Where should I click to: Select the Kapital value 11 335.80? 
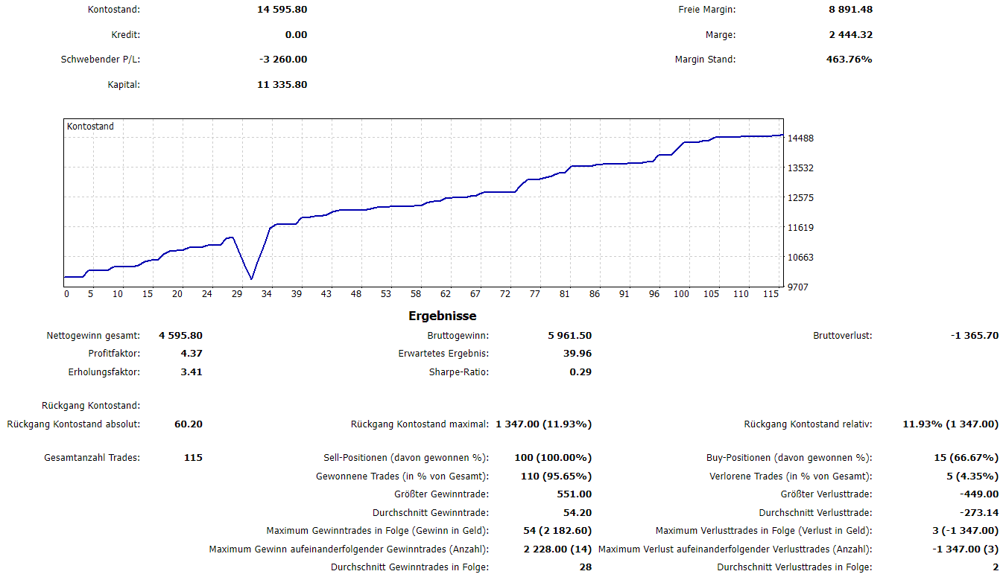[x=282, y=85]
